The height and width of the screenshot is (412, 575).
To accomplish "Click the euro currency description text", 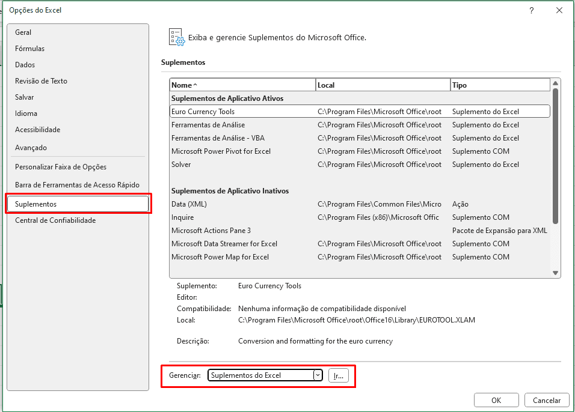I will click(x=315, y=341).
